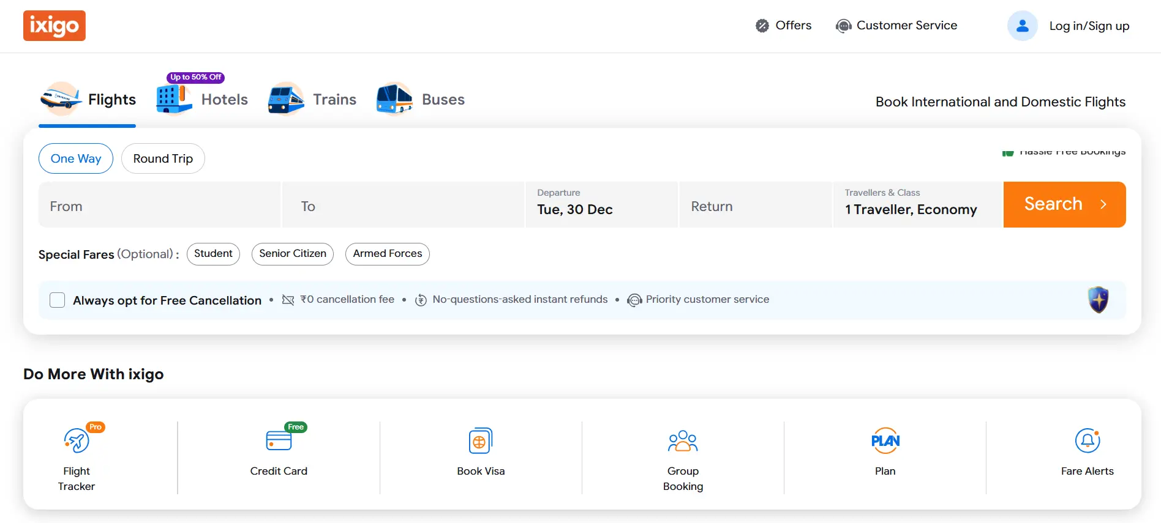Switch to the Buses tab

[421, 99]
